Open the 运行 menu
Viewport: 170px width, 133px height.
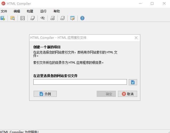point(43,11)
